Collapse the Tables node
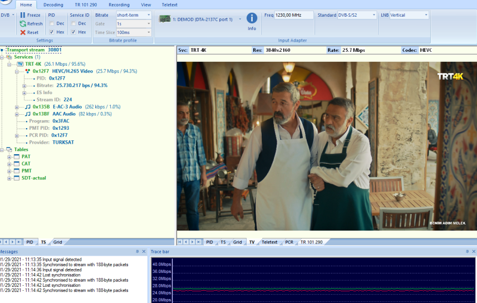477x303 pixels. (2, 150)
